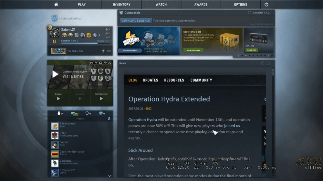Screen dimensions: 323x181
Task: Select the first store page dot
Action: pos(242,56)
